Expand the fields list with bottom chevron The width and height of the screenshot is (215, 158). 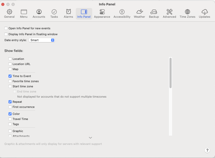(90, 138)
